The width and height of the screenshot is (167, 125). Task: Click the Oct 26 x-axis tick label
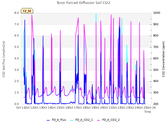(x=151, y=108)
